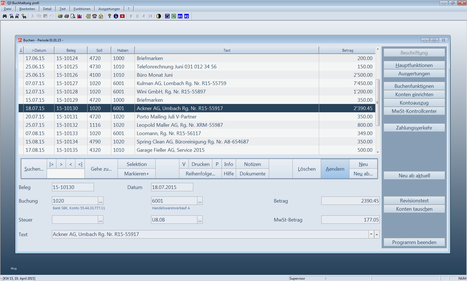This screenshot has height=281, width=467.
Task: Open tax code lookup next to U8.0B
Action: click(x=200, y=220)
